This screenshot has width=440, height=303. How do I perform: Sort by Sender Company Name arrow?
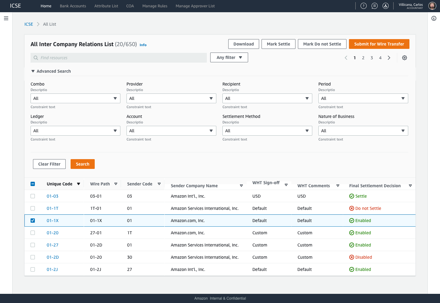(x=241, y=186)
